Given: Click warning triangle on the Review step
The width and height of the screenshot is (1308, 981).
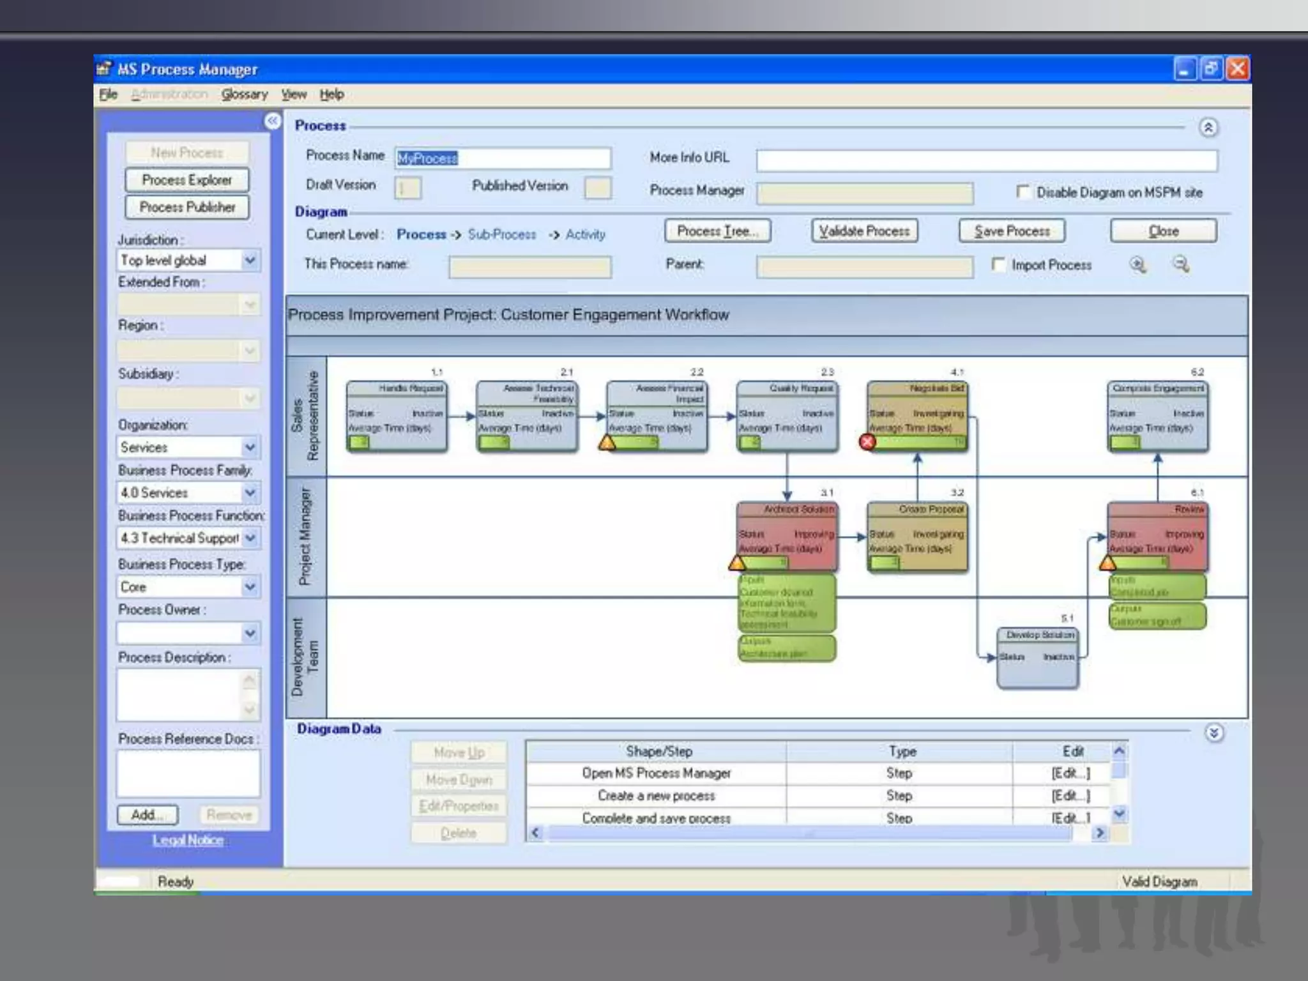Looking at the screenshot, I should [x=1107, y=563].
